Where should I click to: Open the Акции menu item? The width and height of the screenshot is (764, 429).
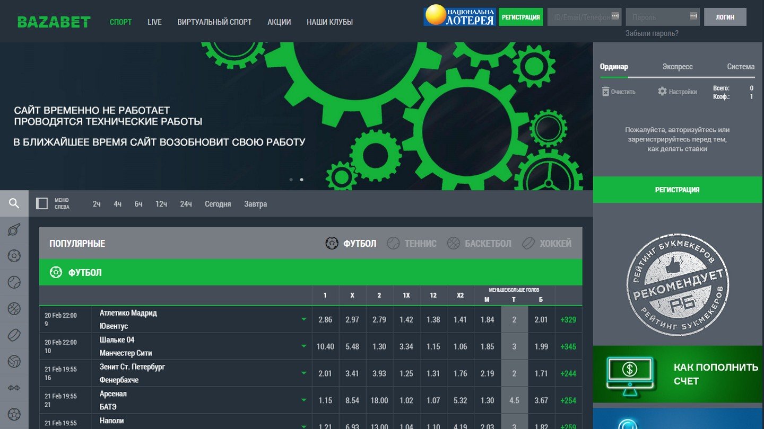tap(279, 22)
